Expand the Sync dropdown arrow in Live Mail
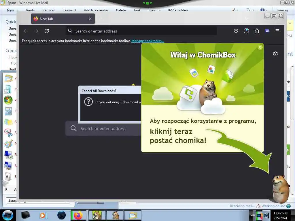 (159, 10)
